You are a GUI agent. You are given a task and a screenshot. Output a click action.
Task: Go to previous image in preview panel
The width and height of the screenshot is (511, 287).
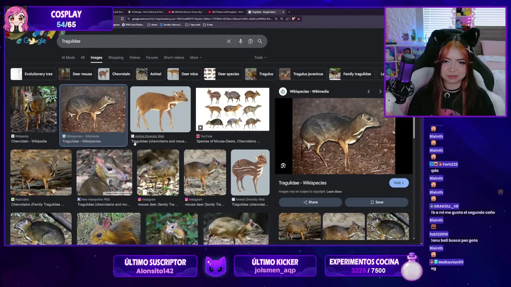coord(368,91)
